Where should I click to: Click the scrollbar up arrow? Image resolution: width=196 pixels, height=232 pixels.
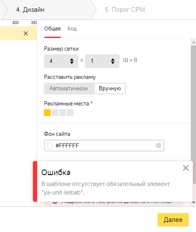[x=193, y=43]
